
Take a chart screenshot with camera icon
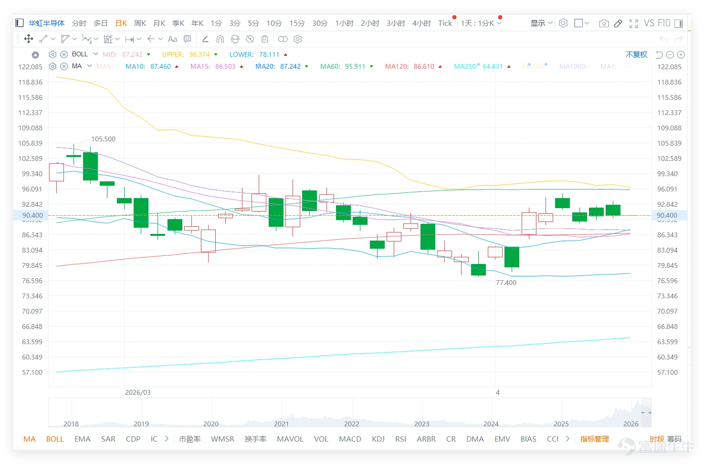pyautogui.click(x=604, y=23)
